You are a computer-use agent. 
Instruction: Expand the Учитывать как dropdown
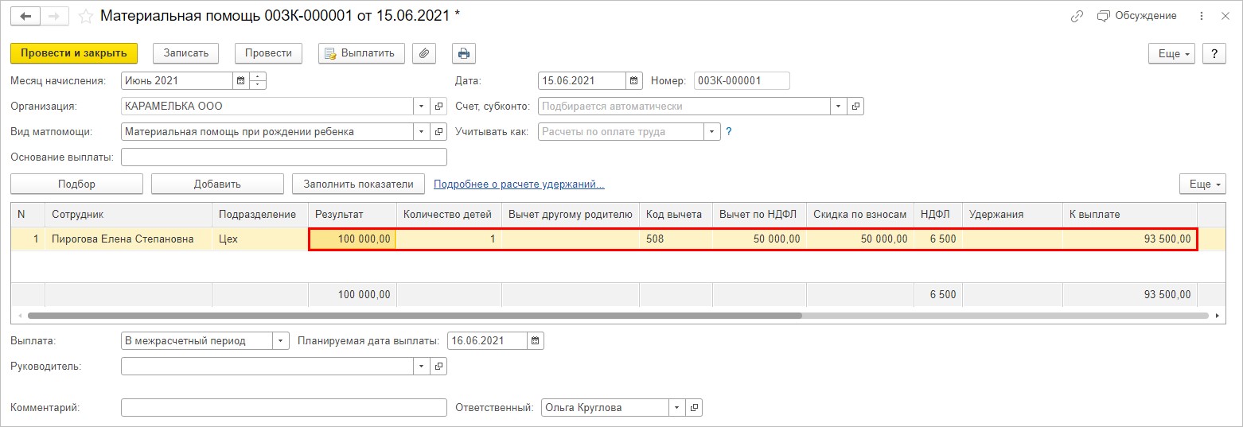(x=712, y=131)
